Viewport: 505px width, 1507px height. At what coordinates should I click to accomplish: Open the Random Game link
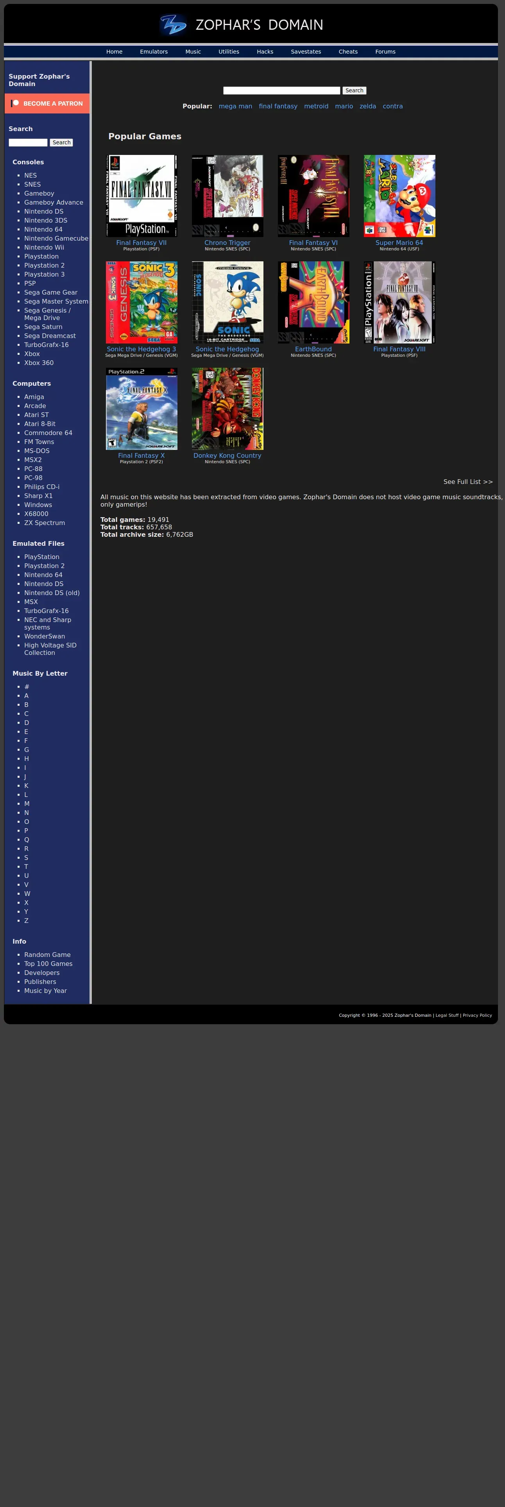point(47,955)
